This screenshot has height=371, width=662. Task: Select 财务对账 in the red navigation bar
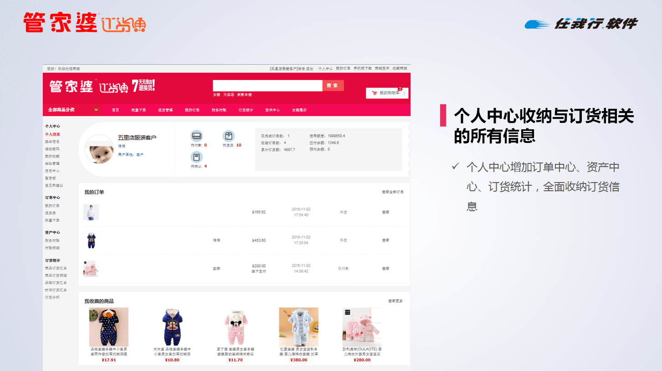pos(219,110)
